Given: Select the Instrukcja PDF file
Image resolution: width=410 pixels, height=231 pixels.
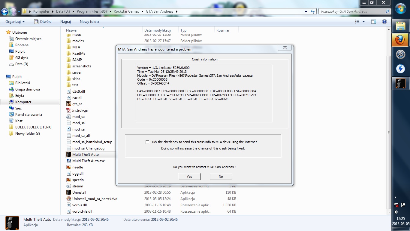Looking at the screenshot, I should pyautogui.click(x=80, y=110).
